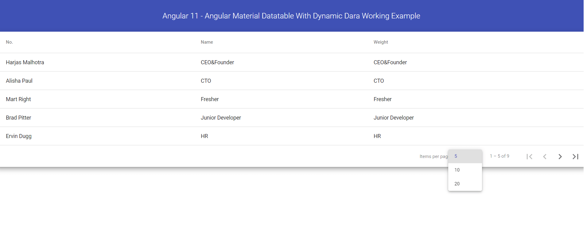Image resolution: width=587 pixels, height=229 pixels.
Task: Click the Brad Pitter row
Action: point(18,118)
